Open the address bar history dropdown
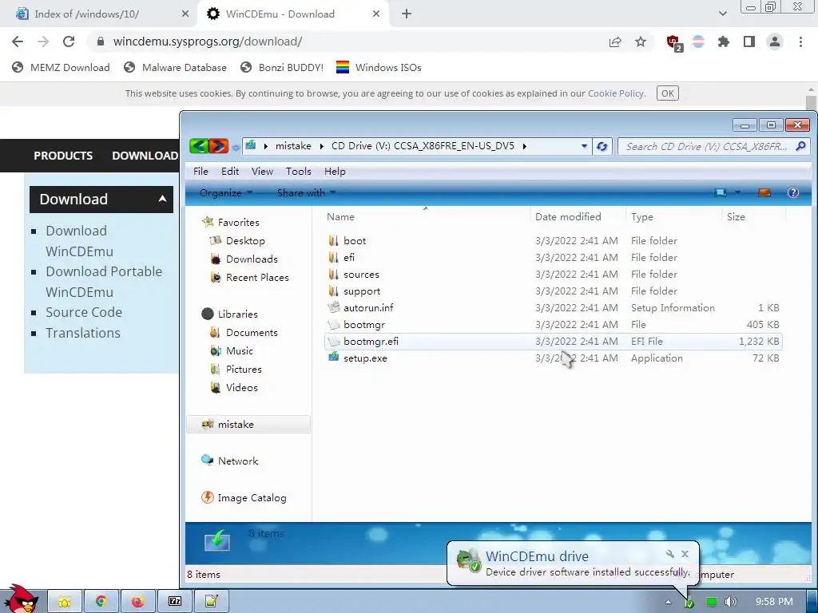This screenshot has height=613, width=818. 584,147
